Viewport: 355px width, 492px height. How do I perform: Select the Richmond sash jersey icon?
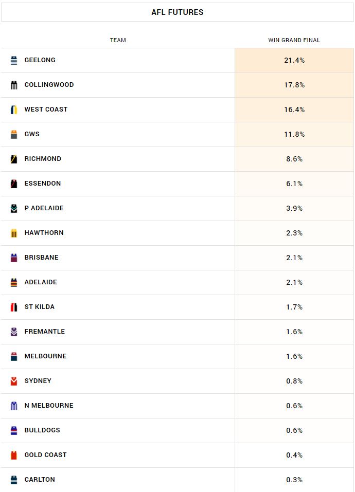[x=14, y=159]
